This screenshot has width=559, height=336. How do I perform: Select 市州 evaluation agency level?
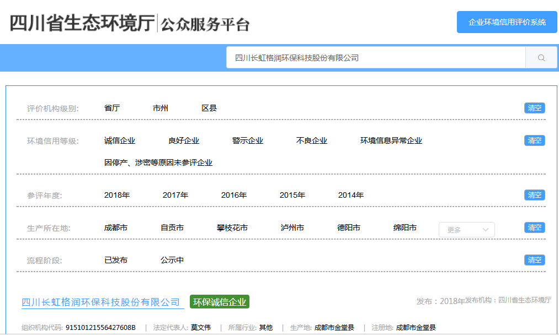(161, 108)
